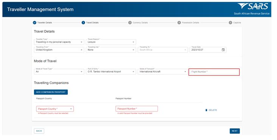Click the BACK button

pos(39,131)
